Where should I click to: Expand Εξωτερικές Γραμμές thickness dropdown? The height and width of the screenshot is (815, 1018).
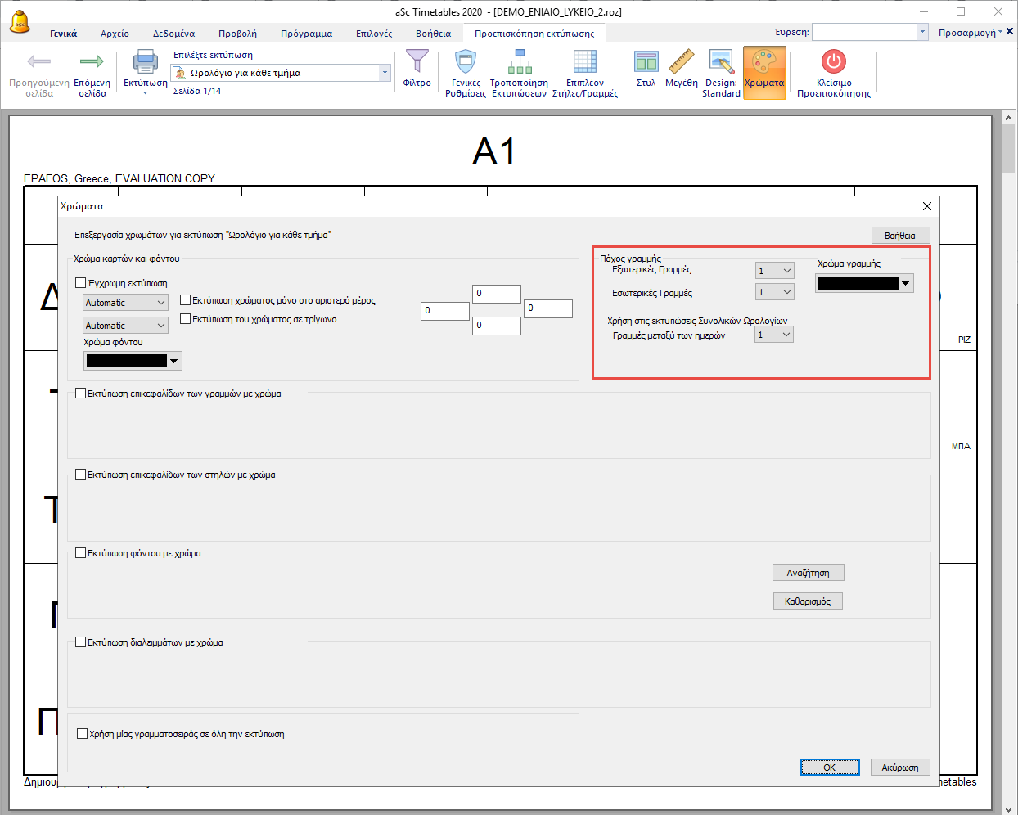coord(774,271)
